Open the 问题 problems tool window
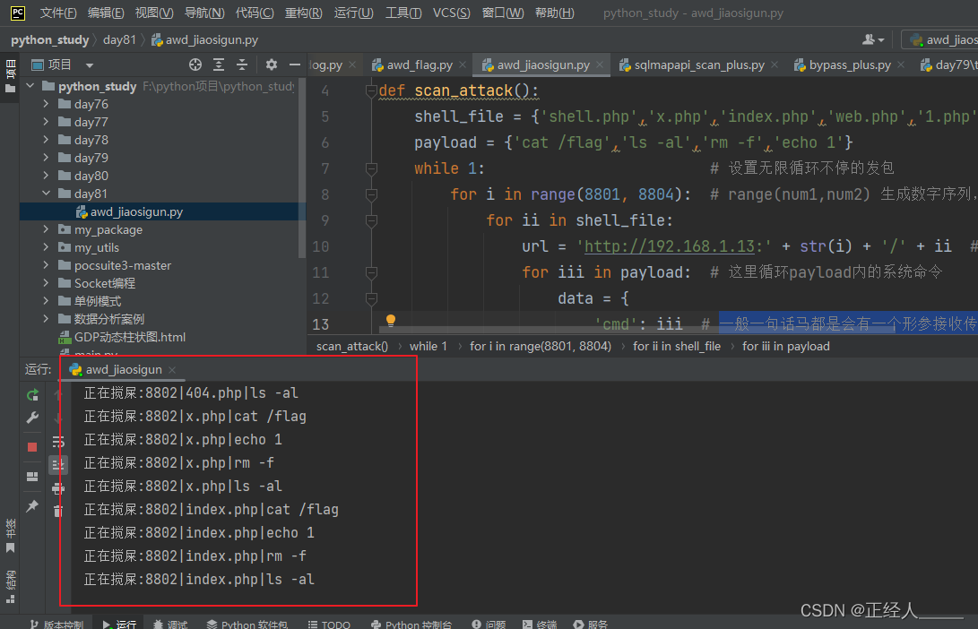Image resolution: width=978 pixels, height=629 pixels. point(489,624)
